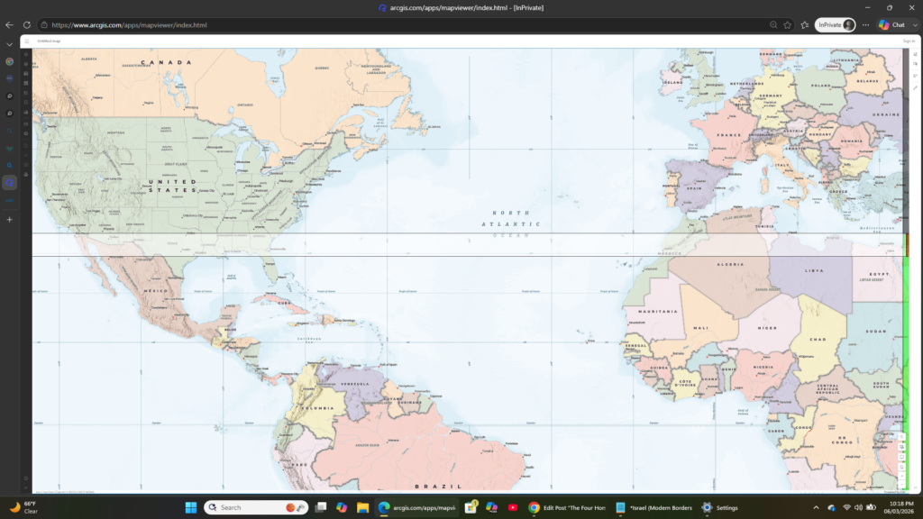Viewport: 923px width, 519px height.
Task: Refresh the arcgis.com page
Action: (x=26, y=24)
